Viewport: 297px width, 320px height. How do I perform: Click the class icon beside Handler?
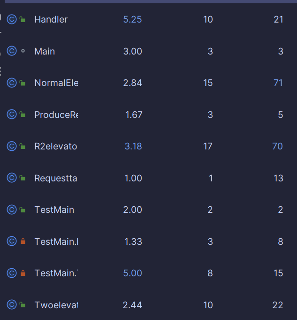tap(12, 19)
